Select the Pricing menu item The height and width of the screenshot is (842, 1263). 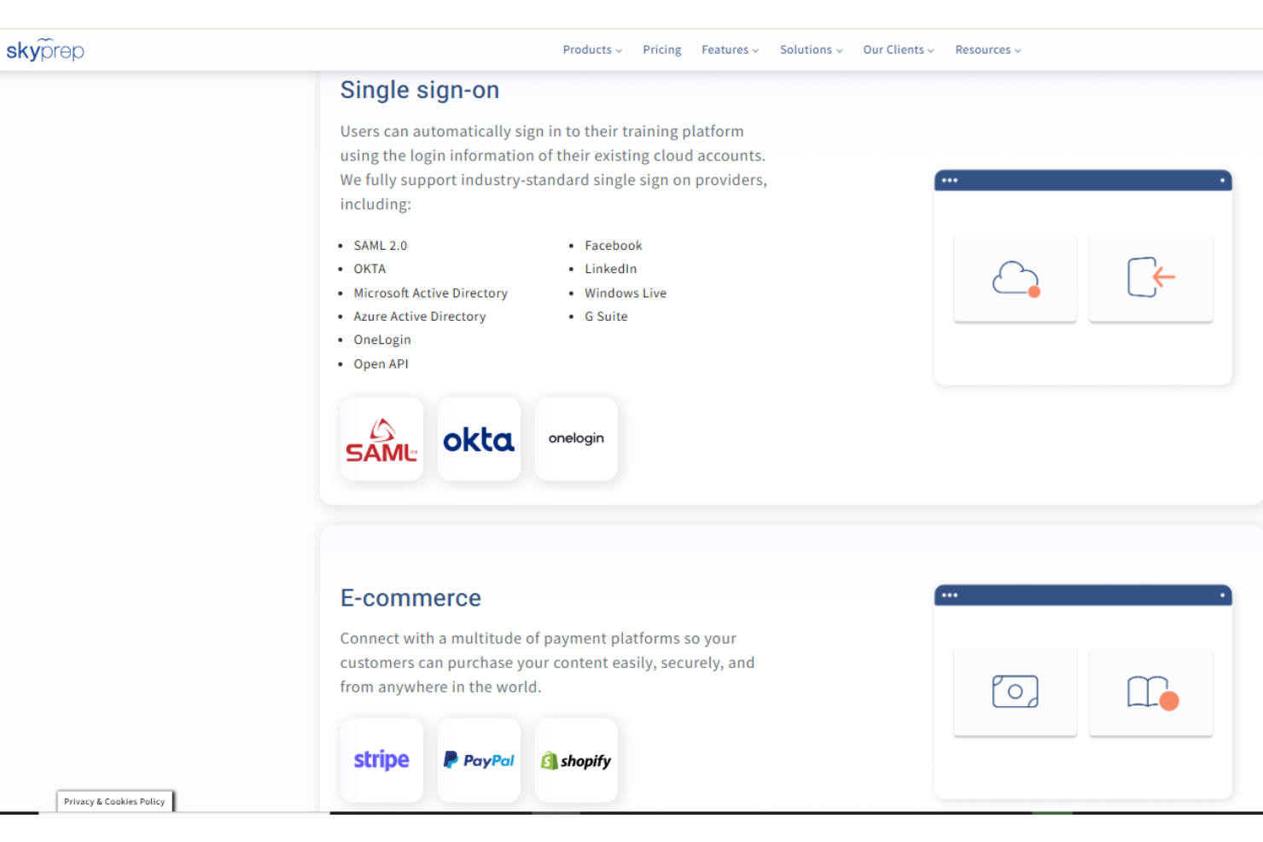[662, 49]
